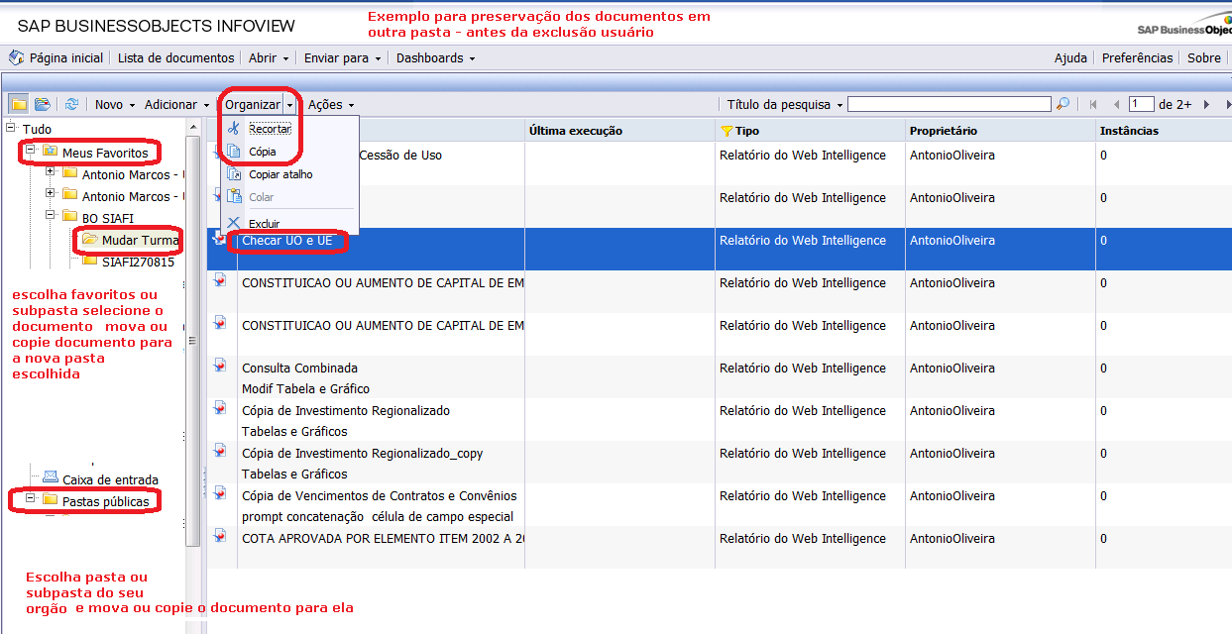
Task: Open the Novo dropdown
Action: point(115,104)
